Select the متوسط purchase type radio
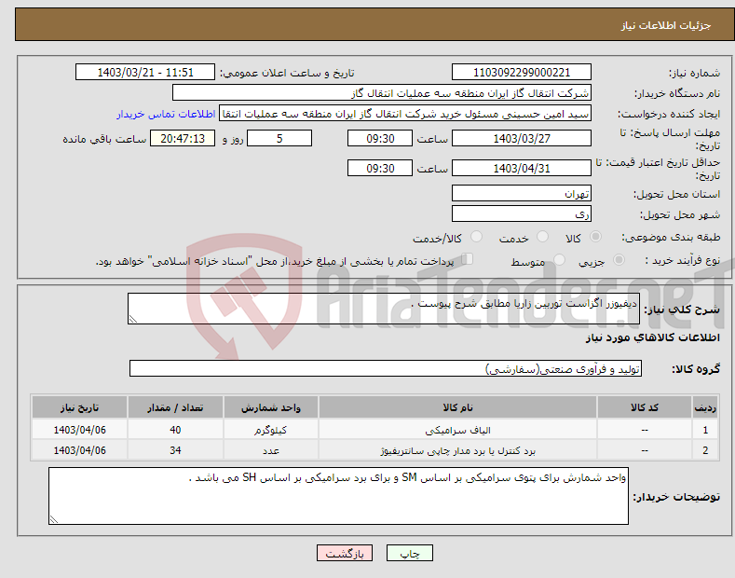 [x=559, y=259]
